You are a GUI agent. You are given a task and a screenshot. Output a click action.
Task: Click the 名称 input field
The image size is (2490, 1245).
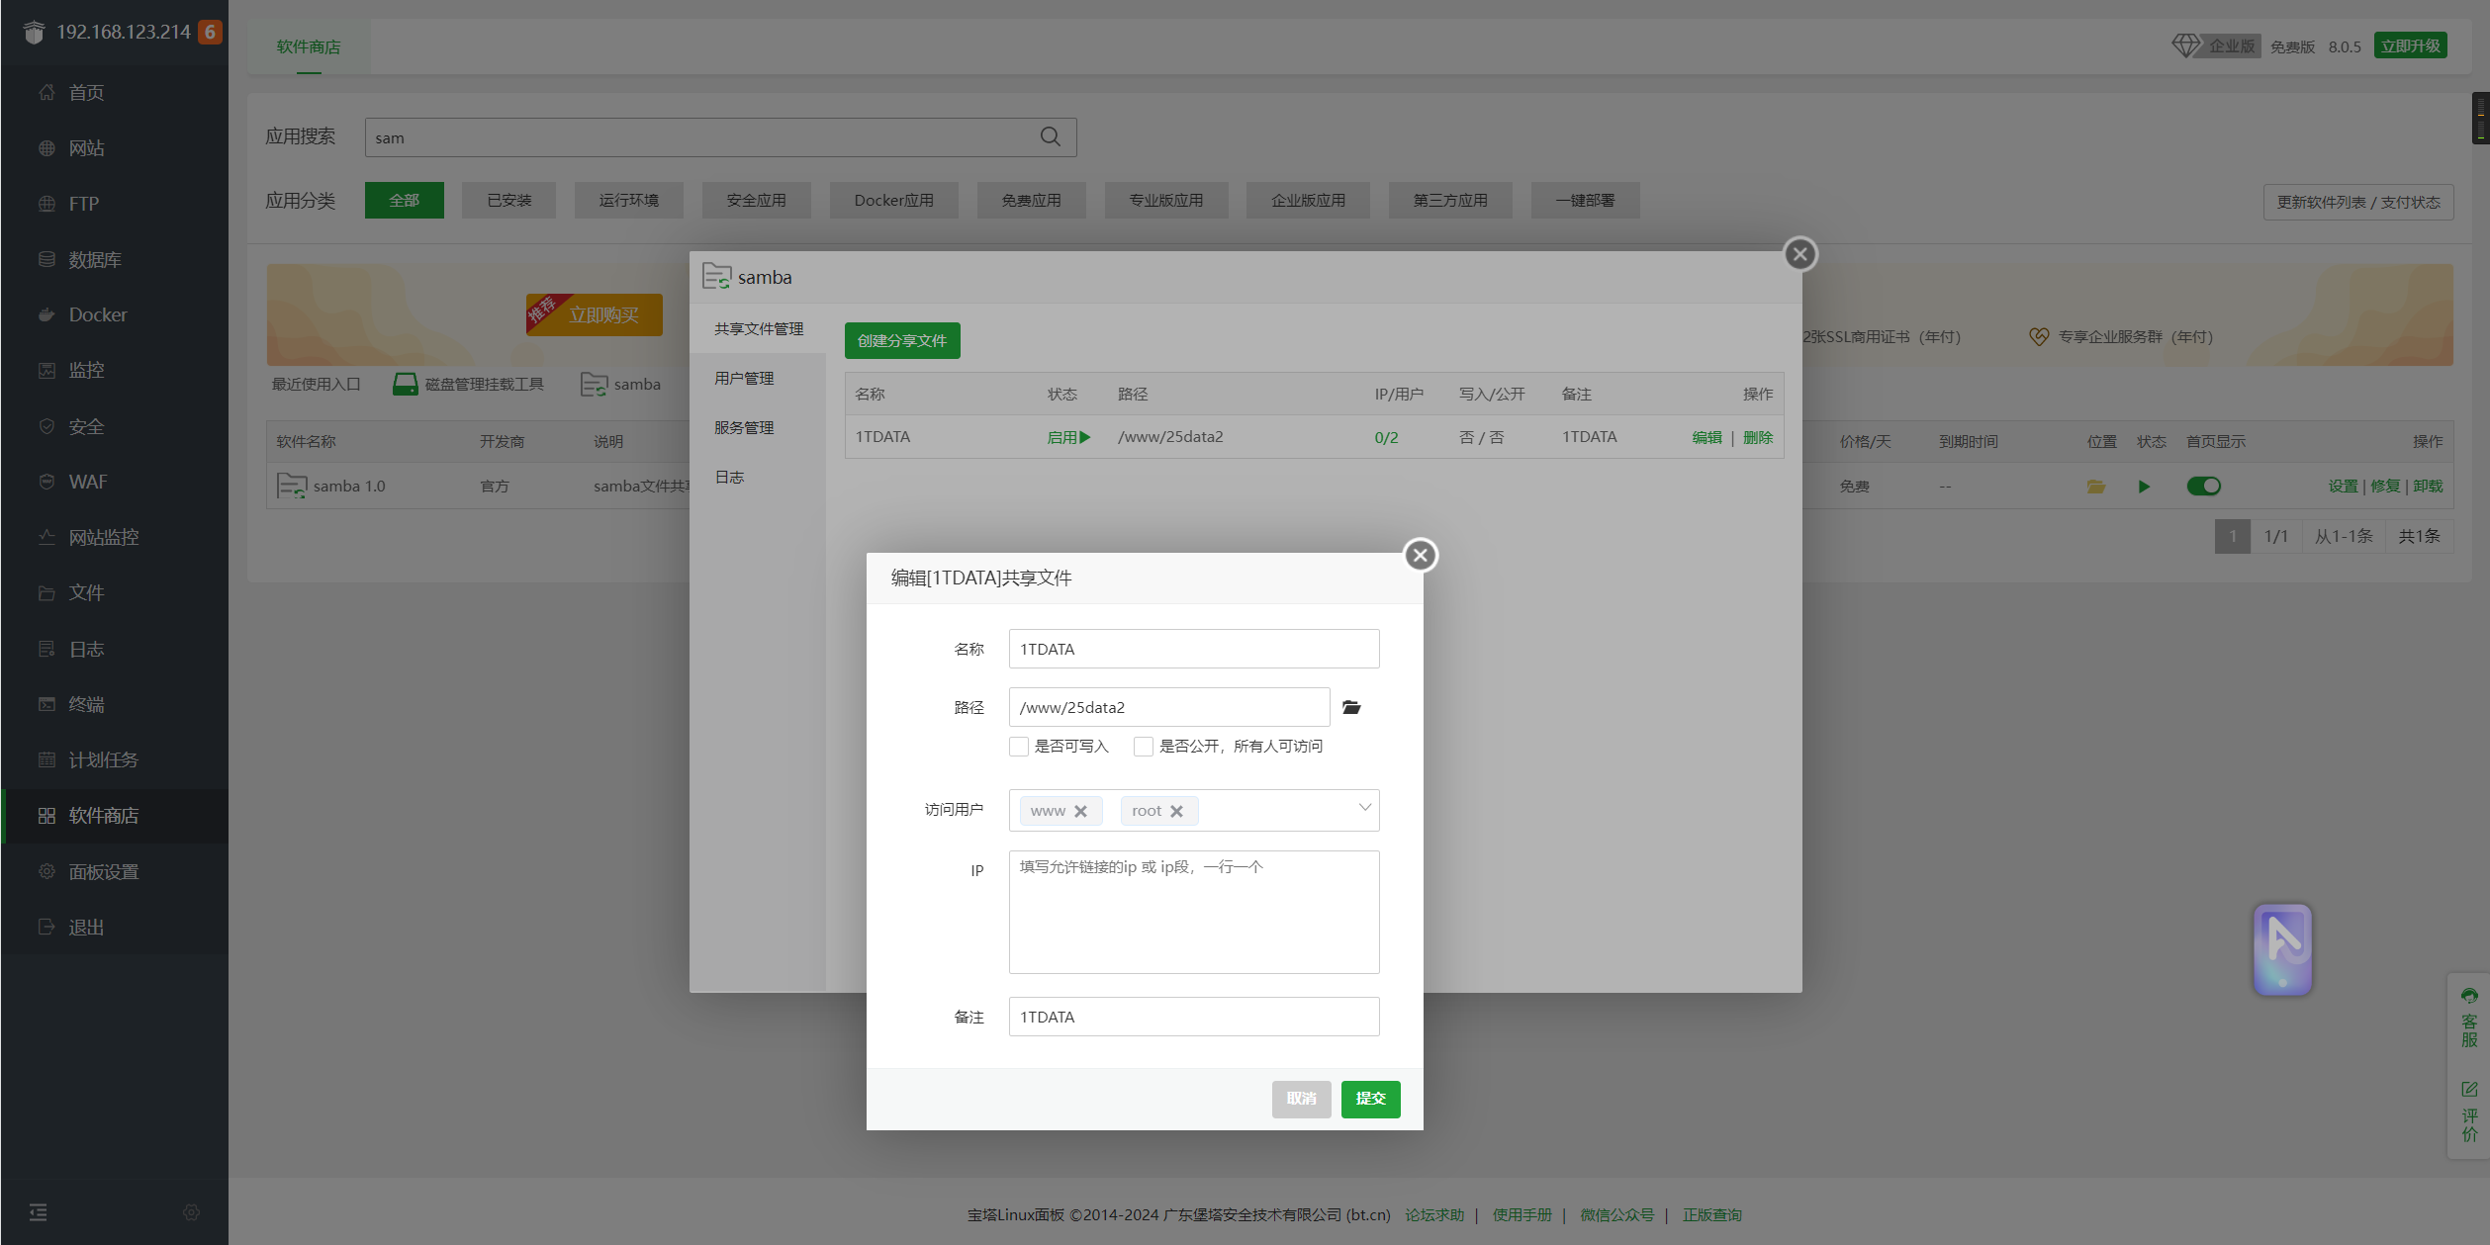[1194, 649]
